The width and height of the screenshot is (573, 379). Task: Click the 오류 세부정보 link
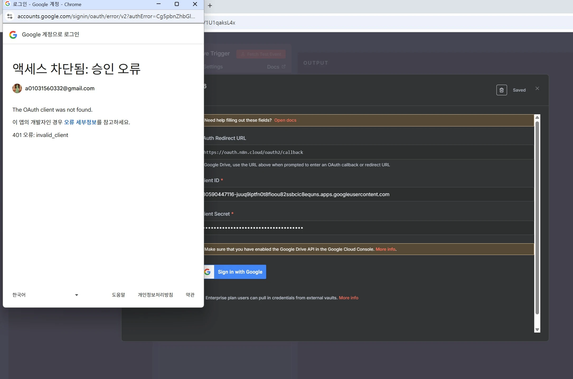(80, 122)
